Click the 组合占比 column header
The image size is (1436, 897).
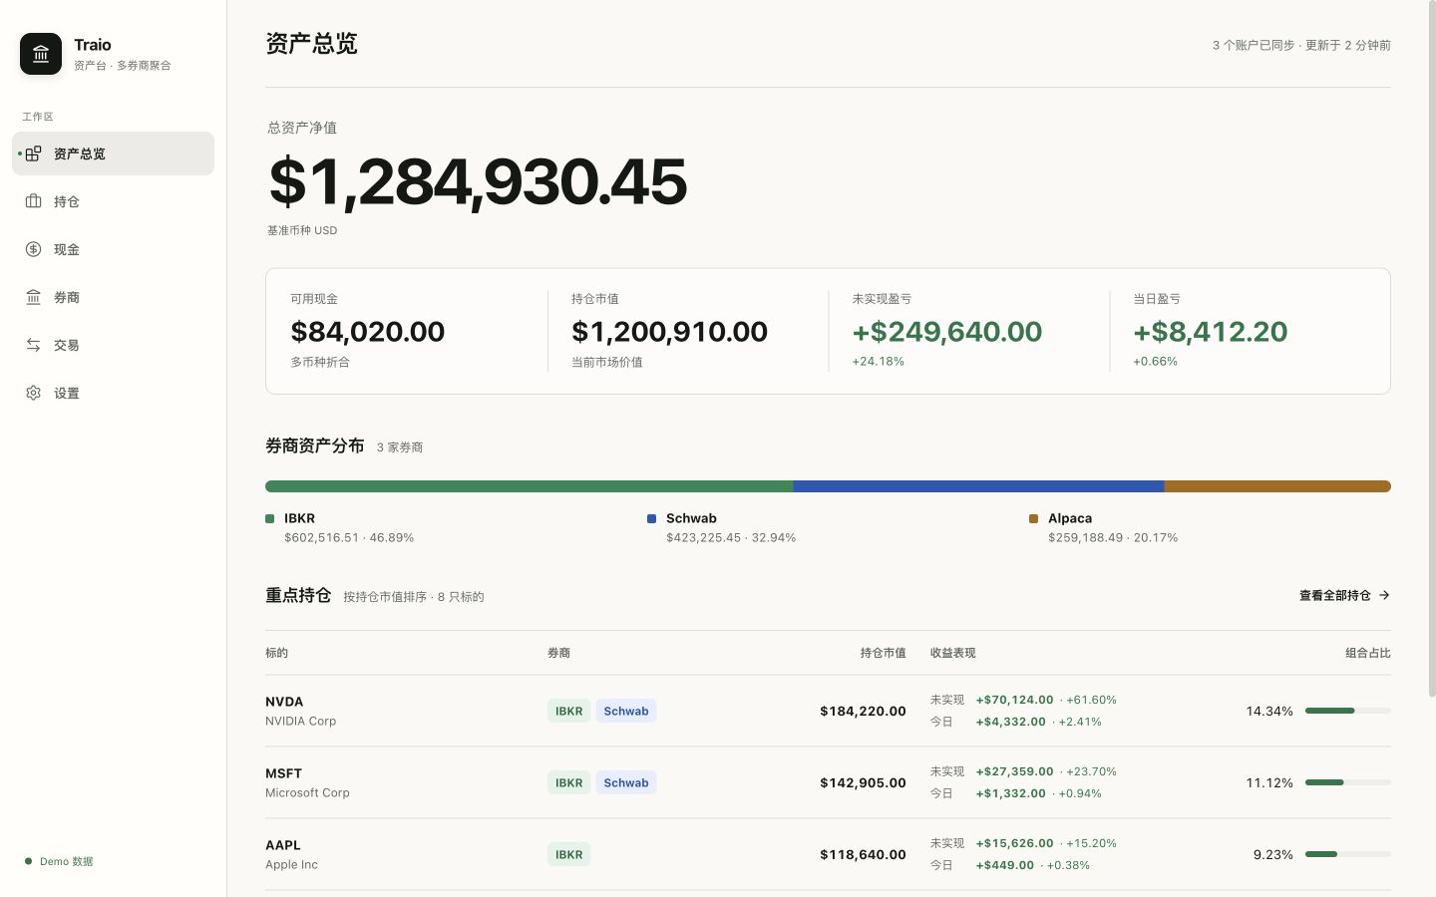(1367, 653)
